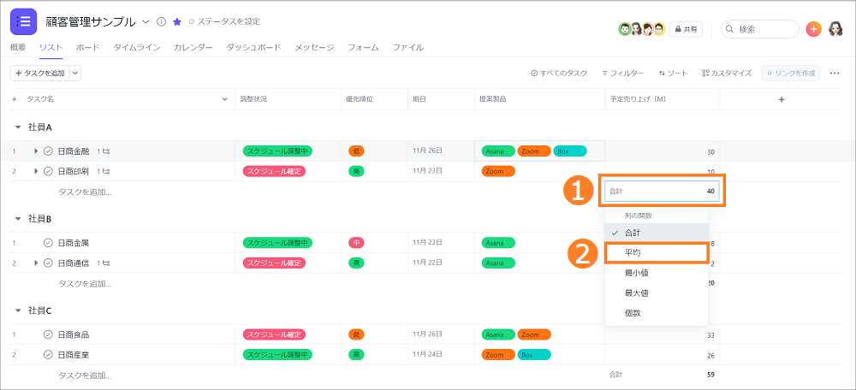Click 社員C 合計 59 summary cell

[662, 375]
